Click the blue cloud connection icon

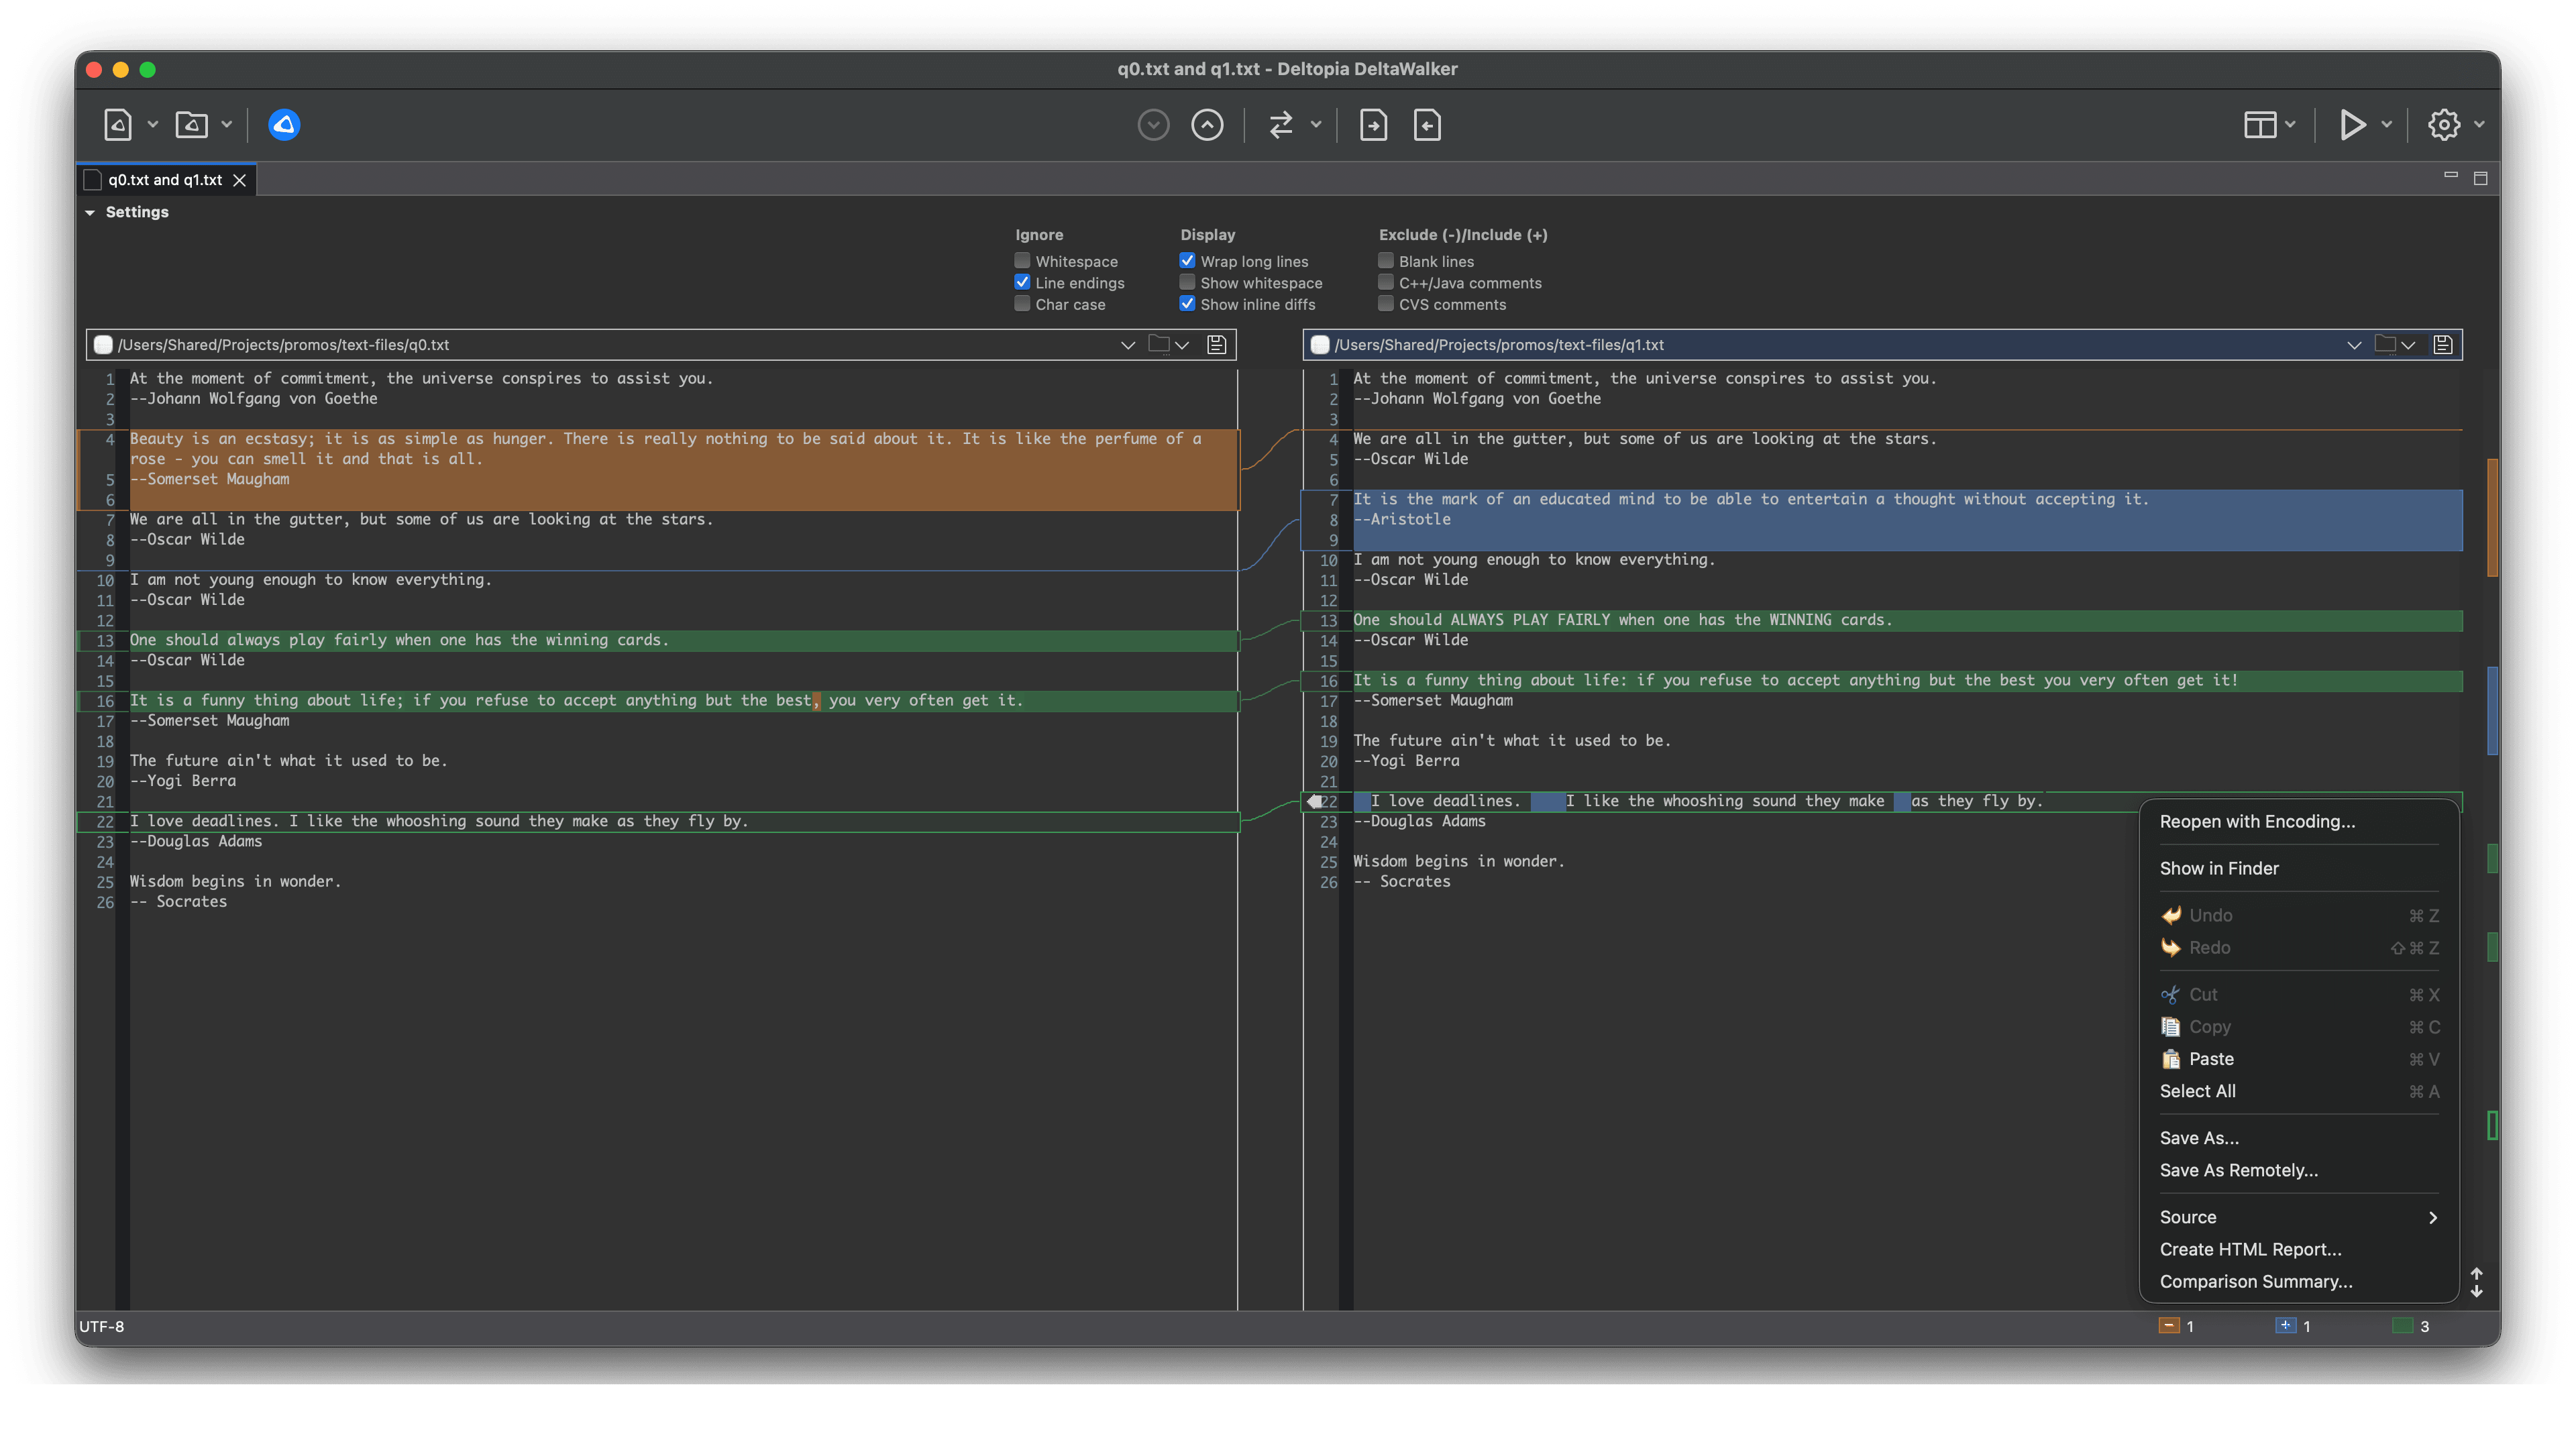click(x=284, y=125)
